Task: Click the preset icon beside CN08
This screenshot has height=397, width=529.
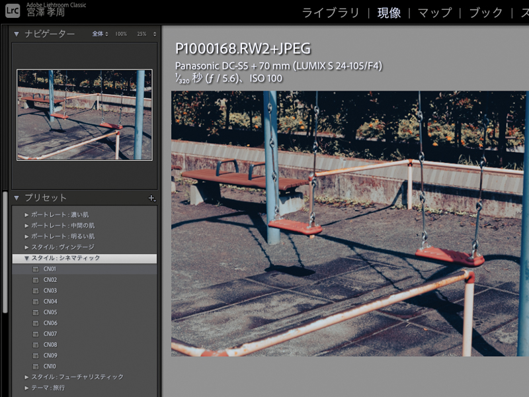Action: [36, 345]
